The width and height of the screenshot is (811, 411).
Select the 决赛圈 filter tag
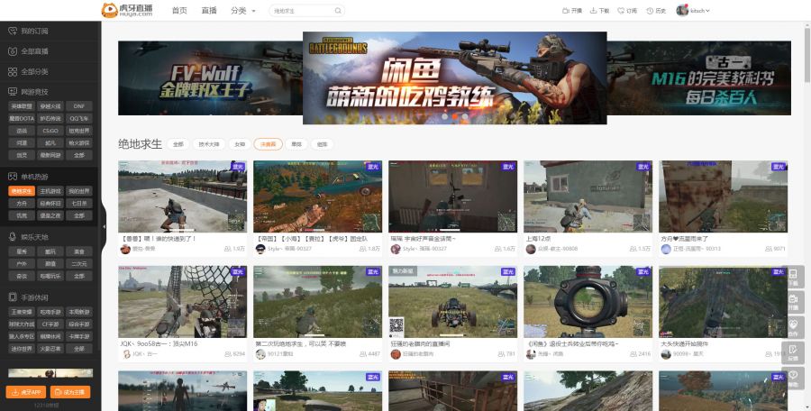(268, 144)
